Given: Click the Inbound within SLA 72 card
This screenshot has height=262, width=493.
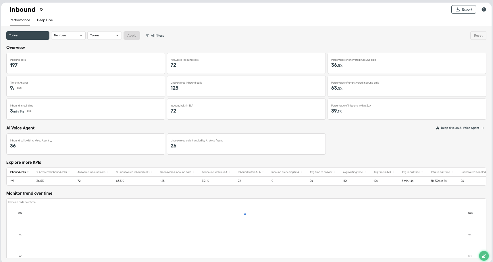Looking at the screenshot, I should (246, 109).
